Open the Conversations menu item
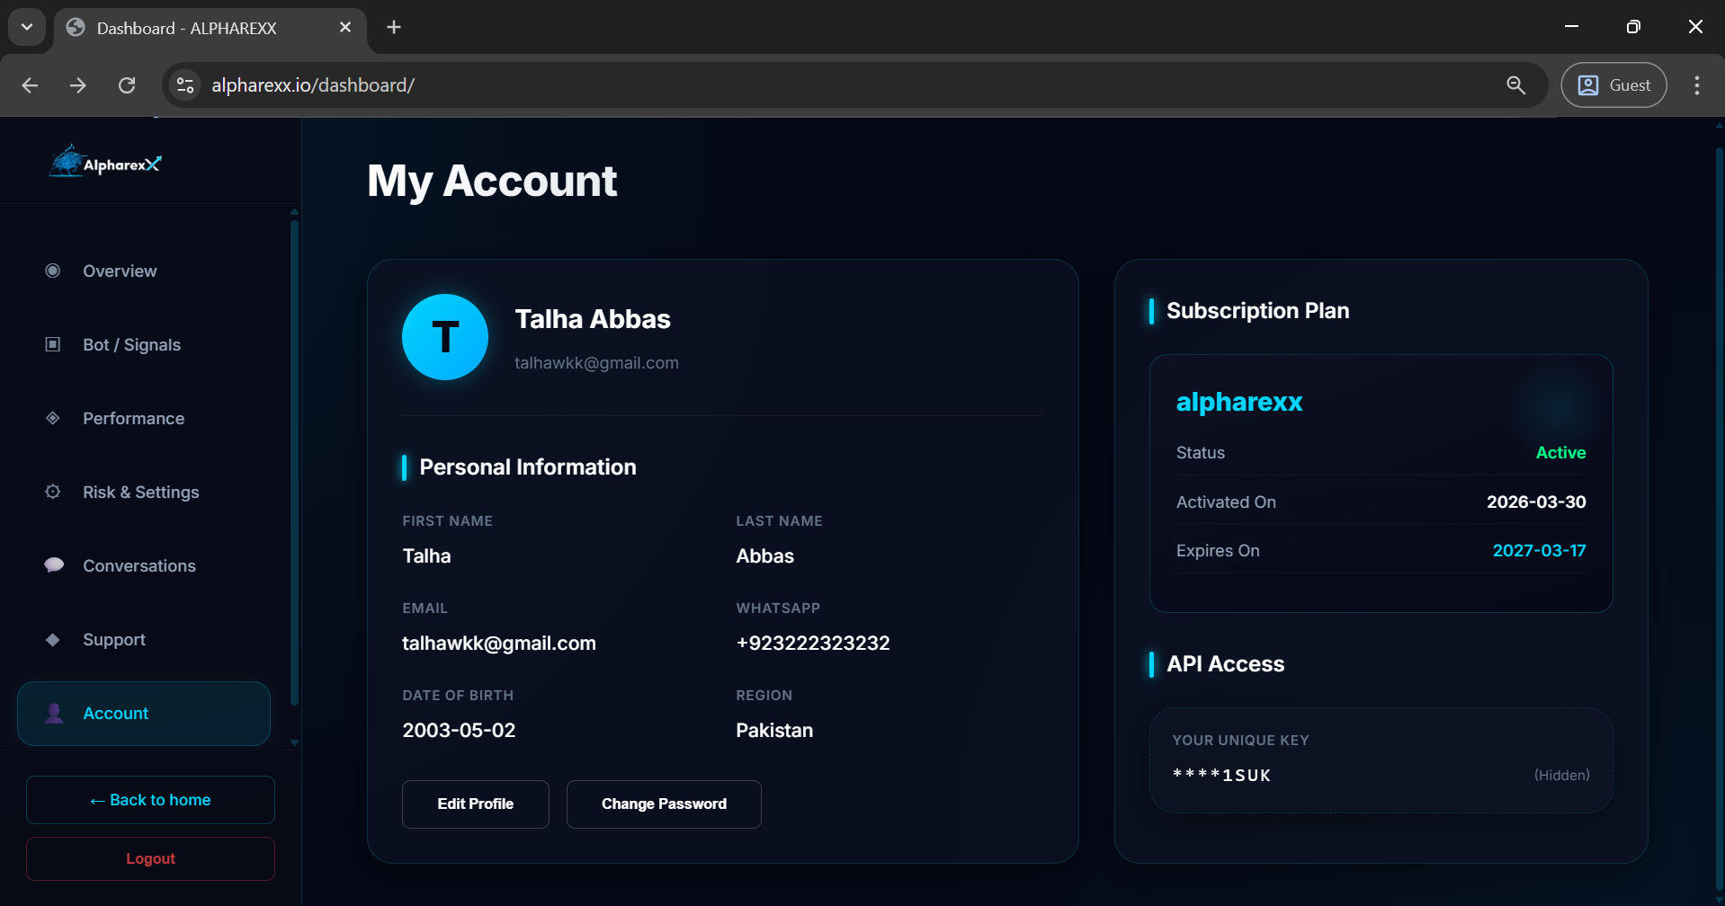Screen dimensions: 1725x906 pyautogui.click(x=144, y=565)
